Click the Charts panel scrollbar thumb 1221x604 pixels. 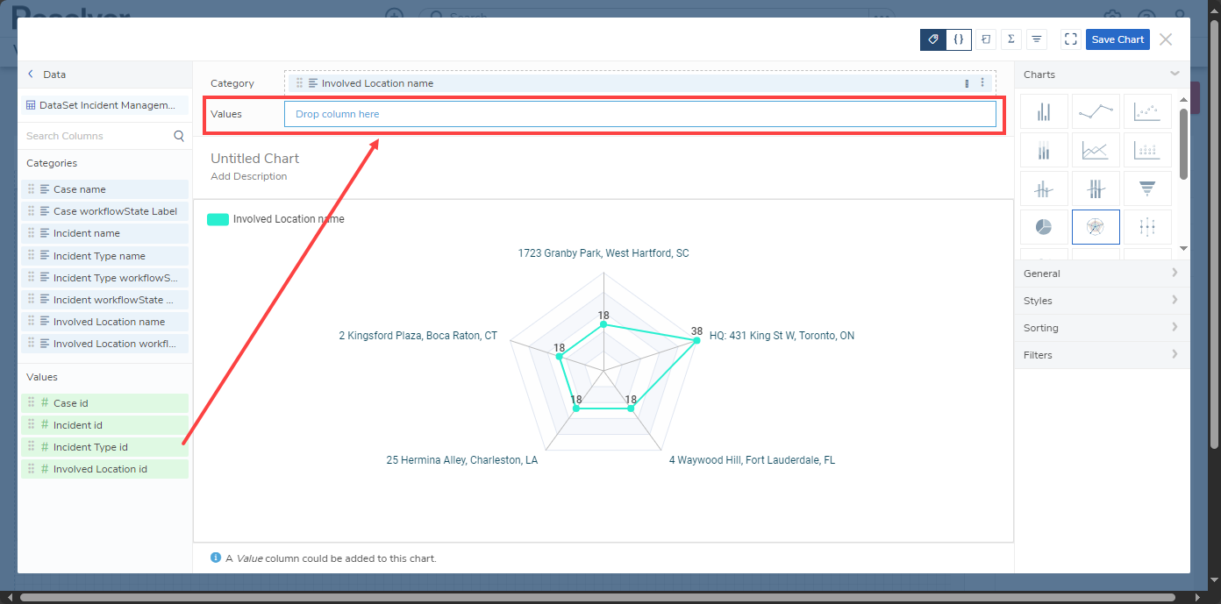tap(1183, 144)
